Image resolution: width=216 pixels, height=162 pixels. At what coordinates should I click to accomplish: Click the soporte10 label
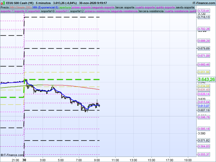[x=48, y=11]
